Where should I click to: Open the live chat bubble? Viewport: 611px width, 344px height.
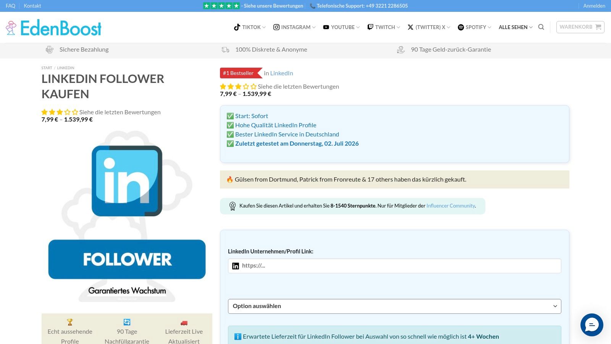point(592,325)
